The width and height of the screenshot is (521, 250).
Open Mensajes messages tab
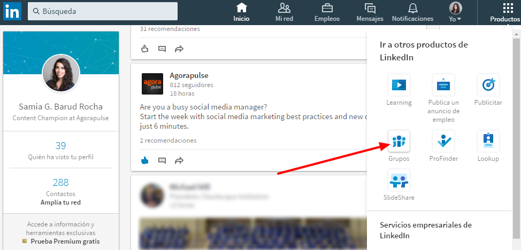[x=370, y=13]
